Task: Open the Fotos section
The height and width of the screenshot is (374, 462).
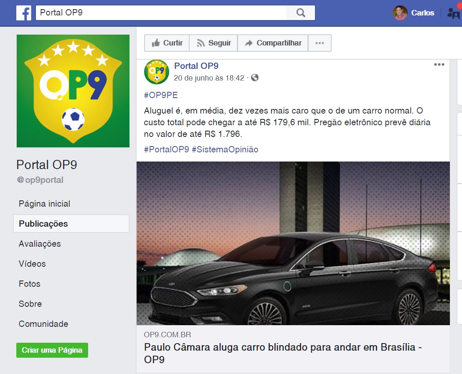Action: (30, 284)
